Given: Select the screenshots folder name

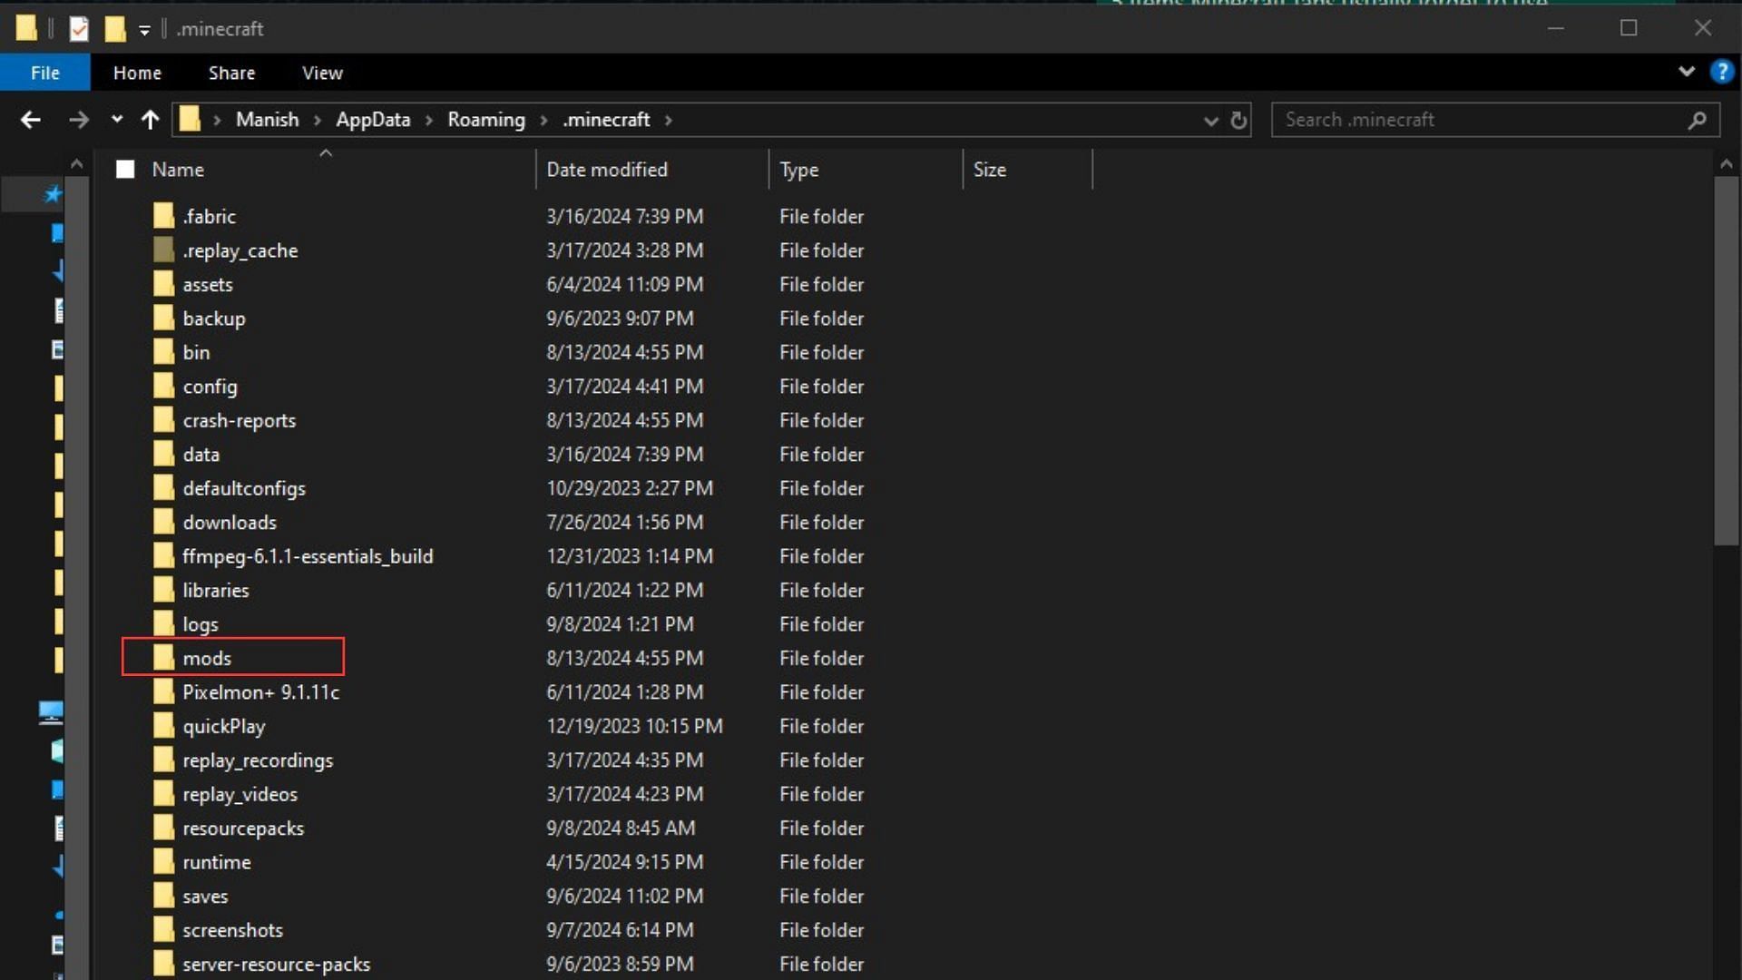Looking at the screenshot, I should (x=232, y=930).
